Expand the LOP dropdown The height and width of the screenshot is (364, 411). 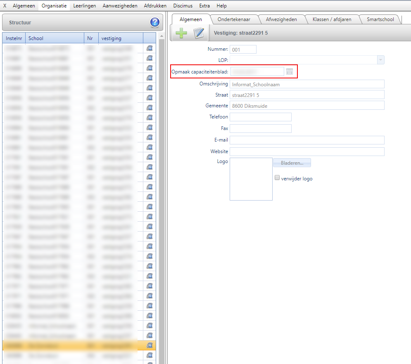click(x=380, y=60)
